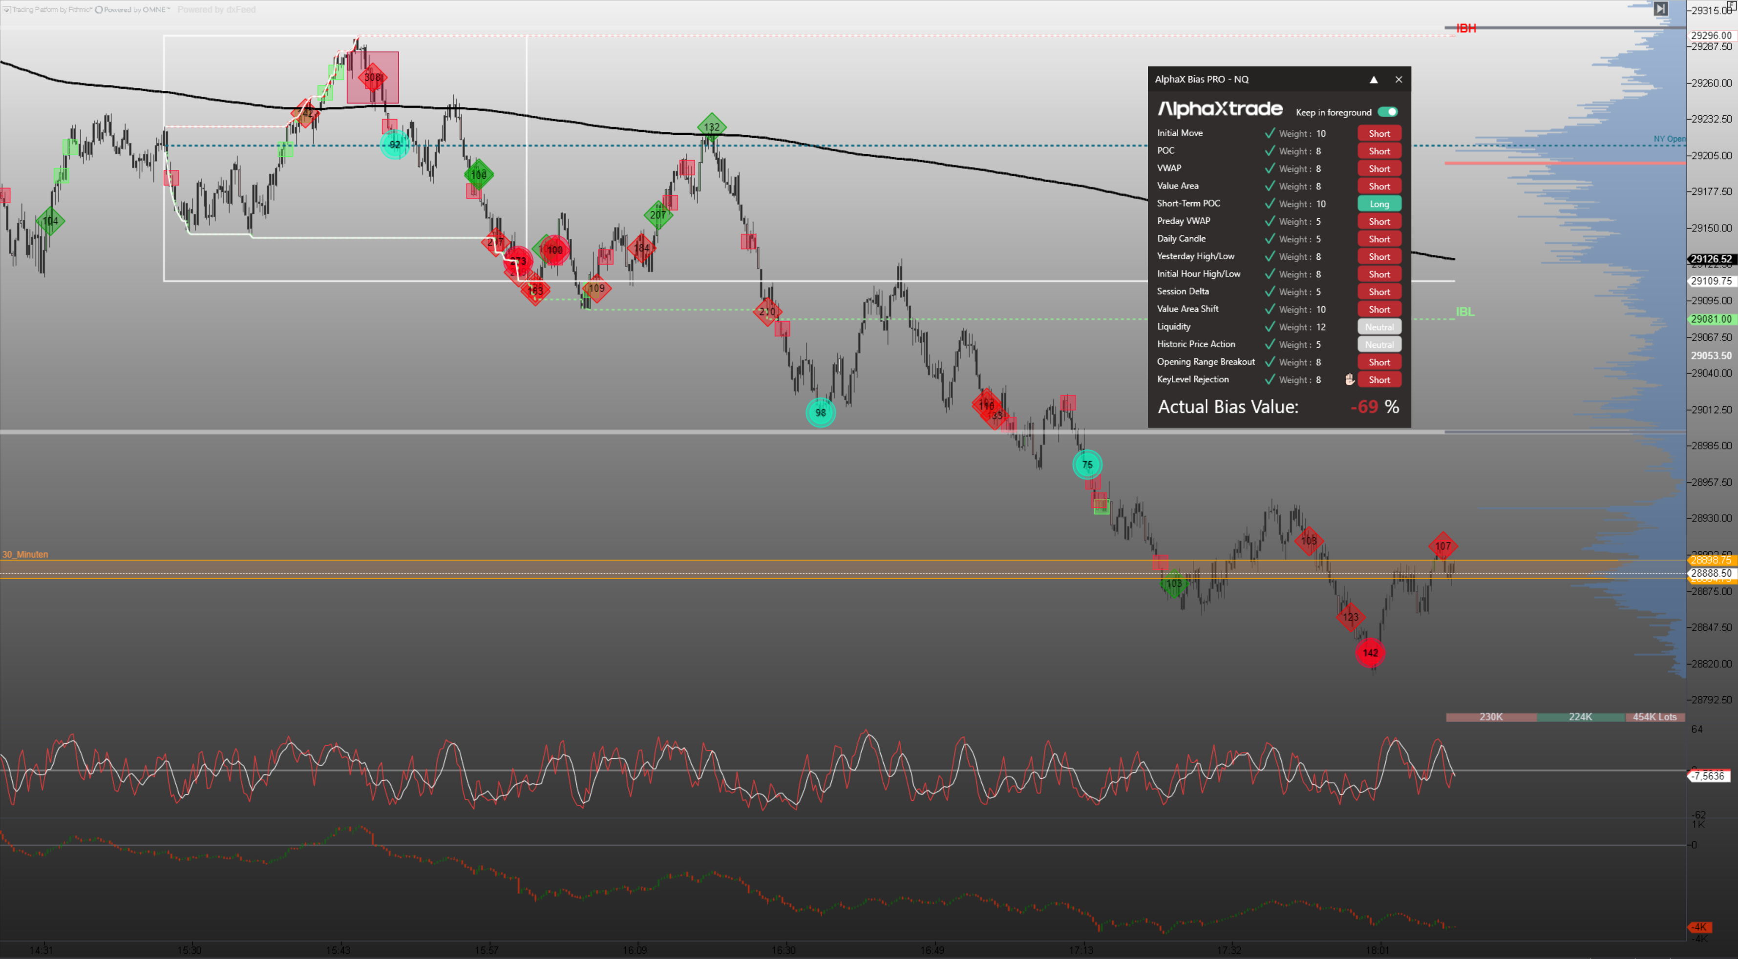The image size is (1738, 959).
Task: Uncheck the Liquidity checkmark
Action: (x=1269, y=327)
